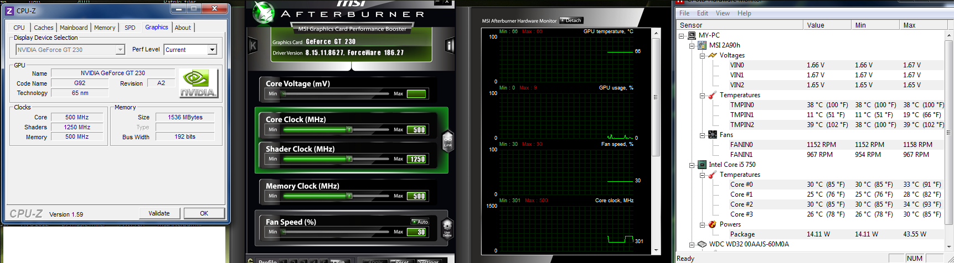Viewport: 954px width, 263px height.
Task: Click the Fan Speed slider track
Action: tap(336, 232)
